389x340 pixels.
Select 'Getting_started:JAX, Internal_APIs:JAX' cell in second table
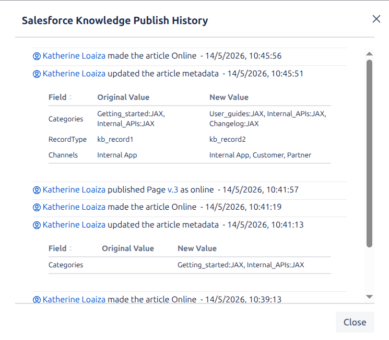pos(241,265)
